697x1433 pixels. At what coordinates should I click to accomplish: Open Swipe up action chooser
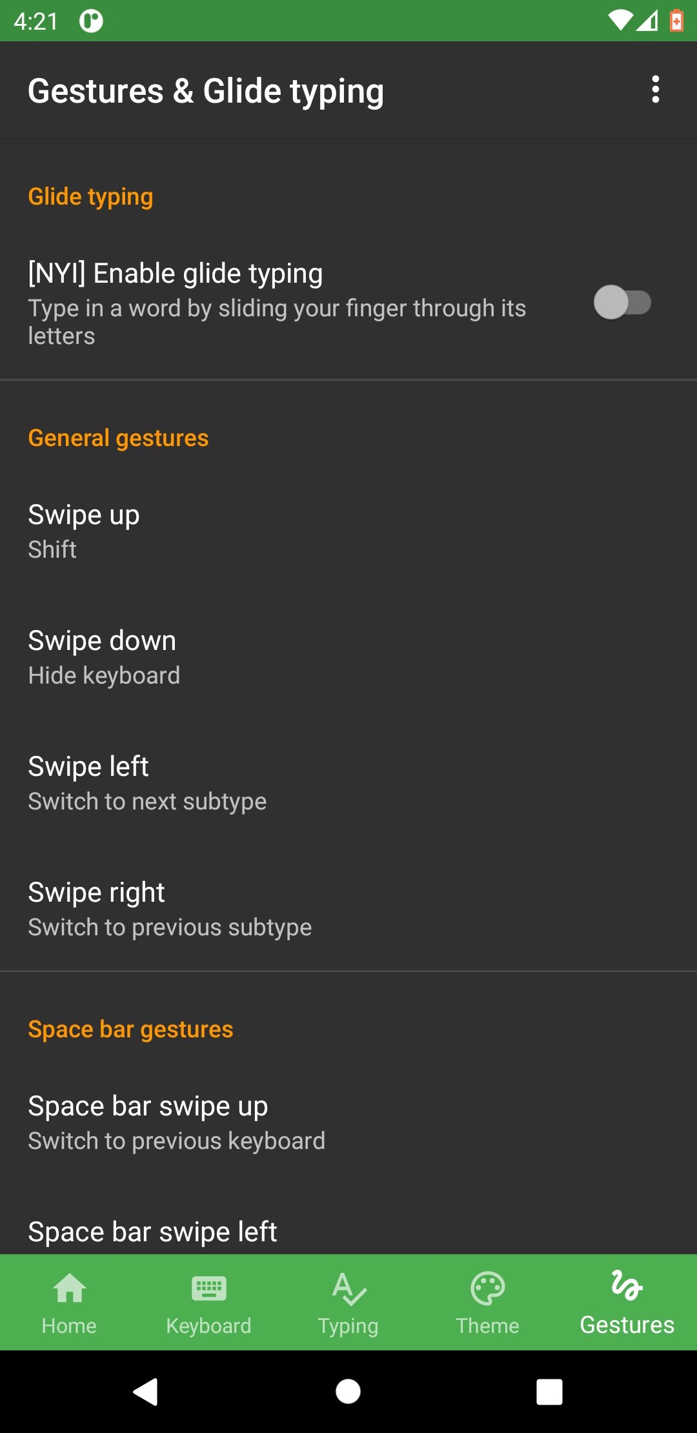[348, 532]
